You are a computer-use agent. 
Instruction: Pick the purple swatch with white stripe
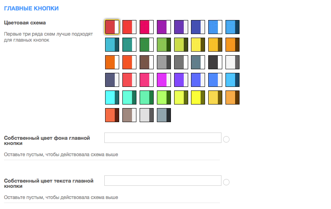pyautogui.click(x=164, y=27)
